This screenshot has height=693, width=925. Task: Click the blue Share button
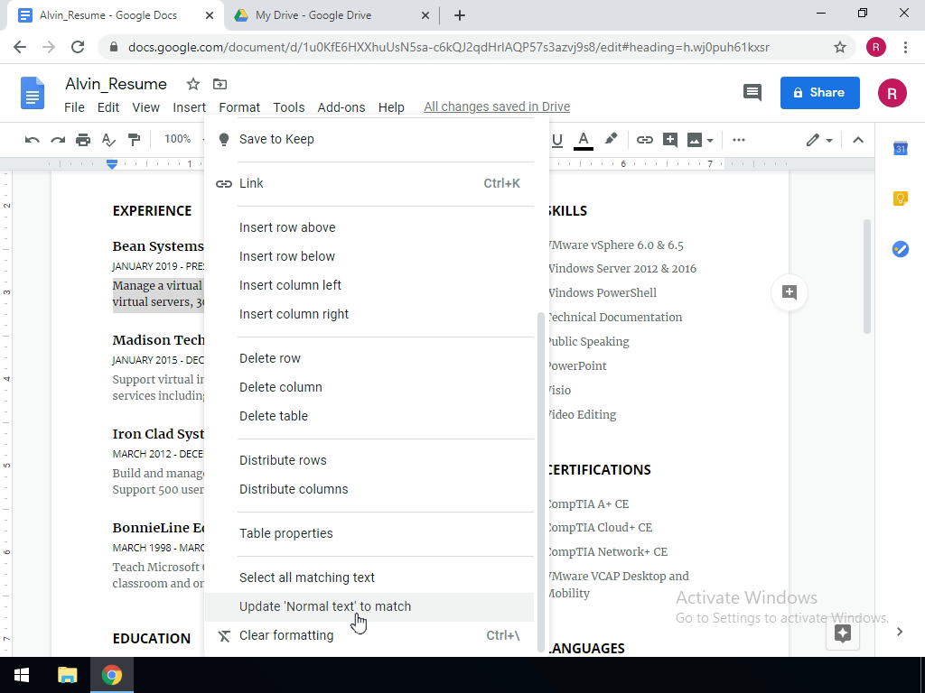point(820,93)
